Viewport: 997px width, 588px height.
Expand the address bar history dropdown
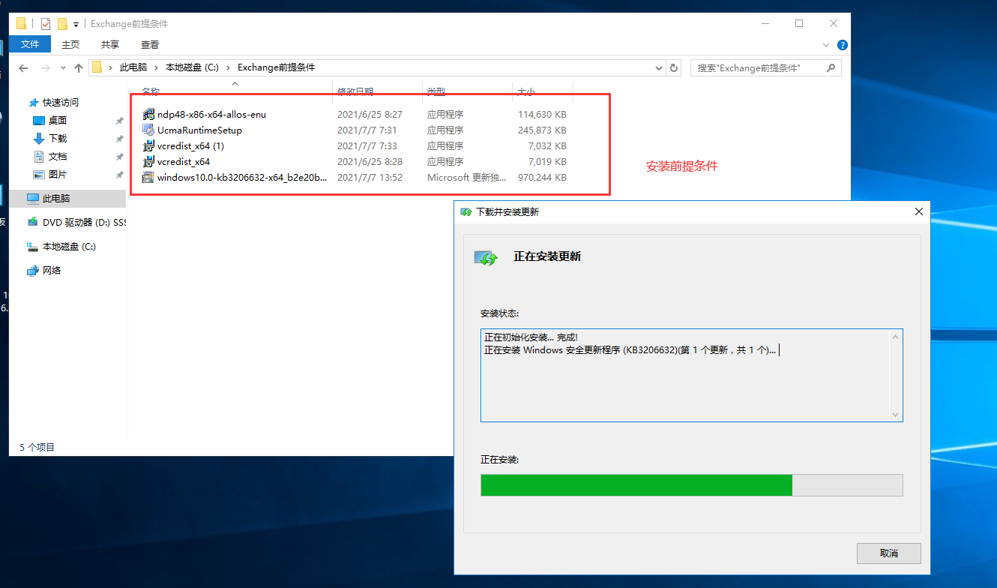pos(659,67)
